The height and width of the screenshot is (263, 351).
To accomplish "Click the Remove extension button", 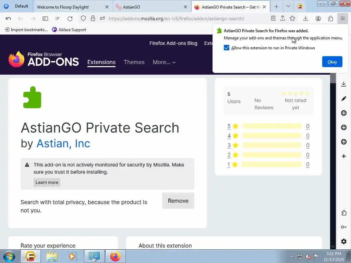I will (x=178, y=201).
